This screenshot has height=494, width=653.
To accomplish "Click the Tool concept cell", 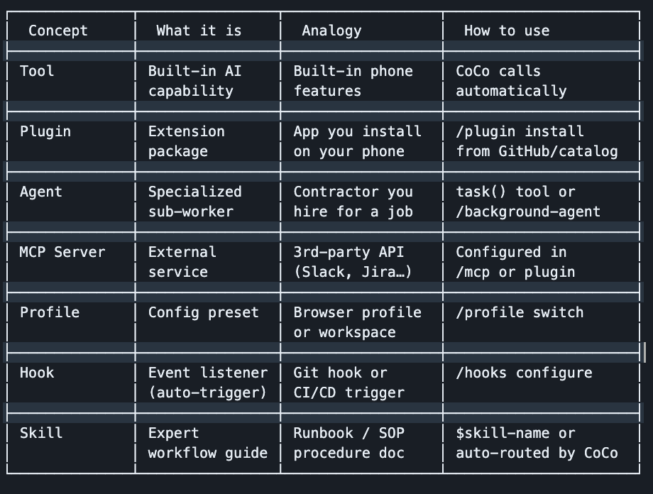I will pos(37,71).
